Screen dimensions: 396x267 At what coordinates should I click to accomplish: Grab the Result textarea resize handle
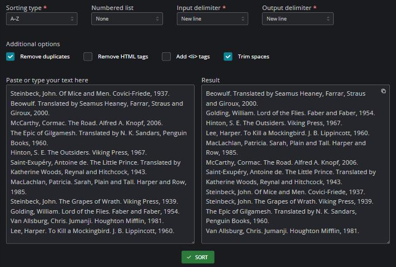388,242
